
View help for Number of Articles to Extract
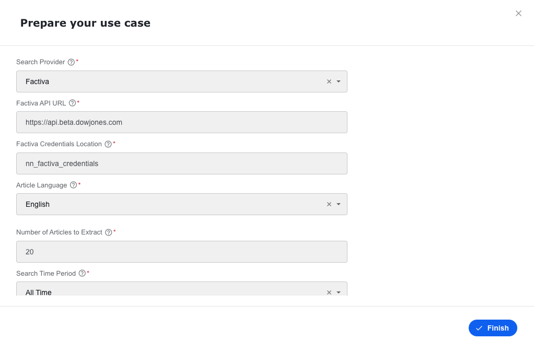[x=108, y=232]
